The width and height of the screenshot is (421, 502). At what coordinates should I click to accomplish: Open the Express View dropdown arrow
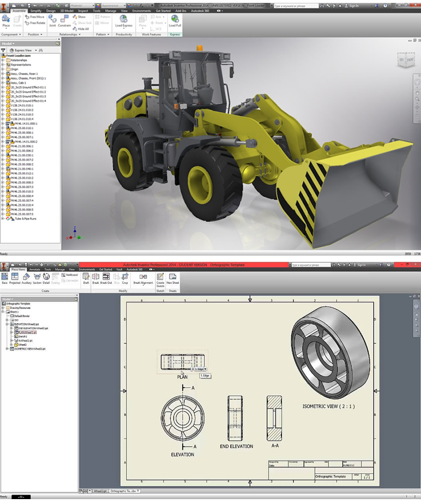click(x=36, y=50)
